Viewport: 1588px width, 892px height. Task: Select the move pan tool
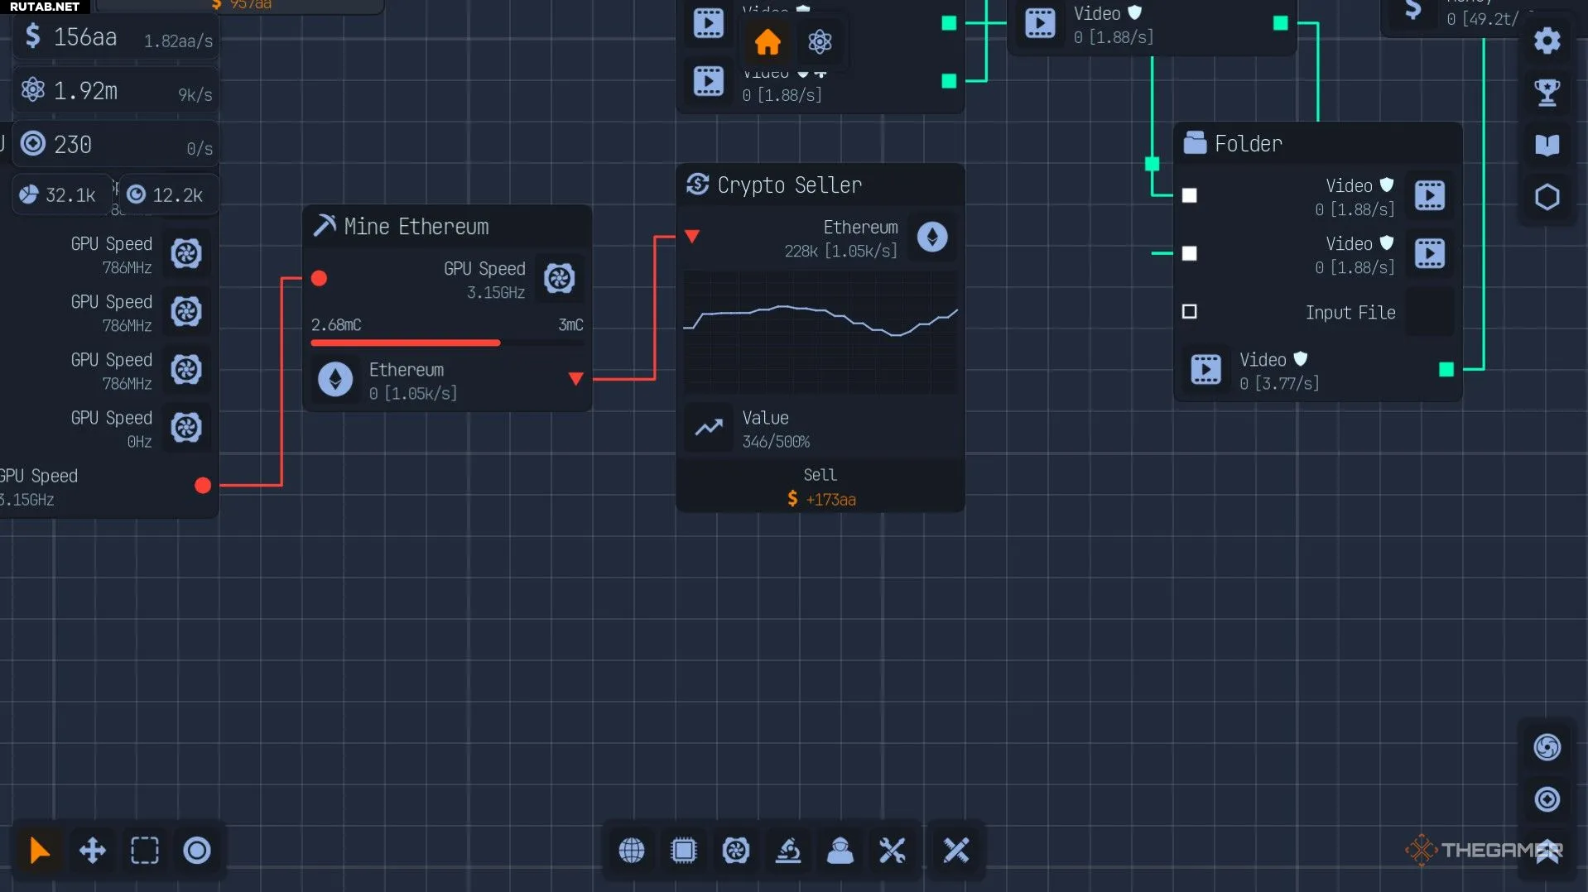click(92, 851)
